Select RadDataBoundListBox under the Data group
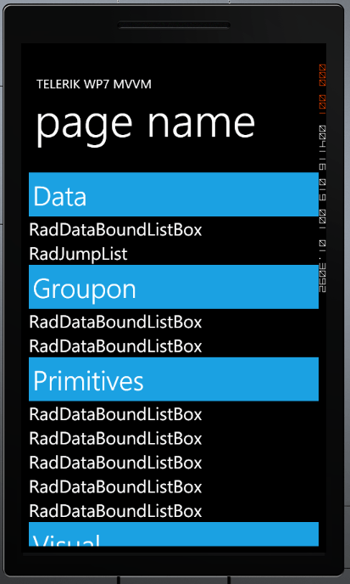The height and width of the screenshot is (584, 350). 115,230
